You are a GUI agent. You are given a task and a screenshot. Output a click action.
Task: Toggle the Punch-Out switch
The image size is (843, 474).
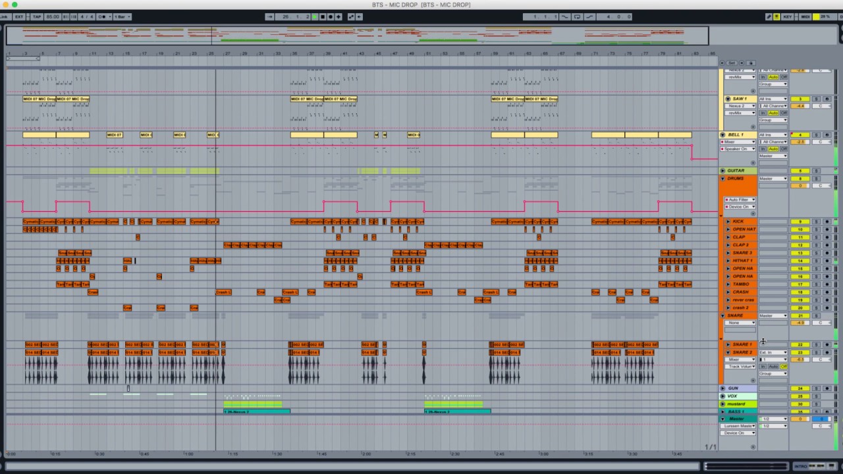(x=589, y=16)
